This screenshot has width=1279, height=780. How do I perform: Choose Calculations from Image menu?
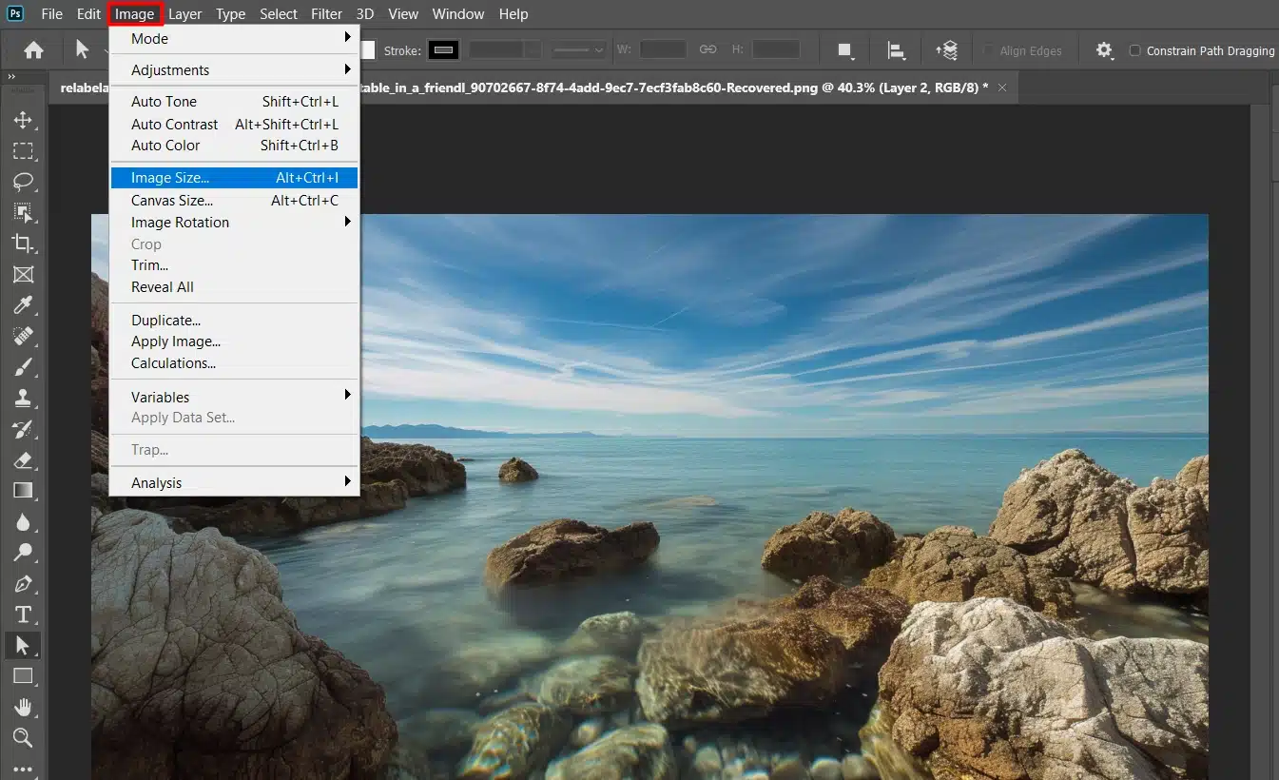pyautogui.click(x=234, y=362)
